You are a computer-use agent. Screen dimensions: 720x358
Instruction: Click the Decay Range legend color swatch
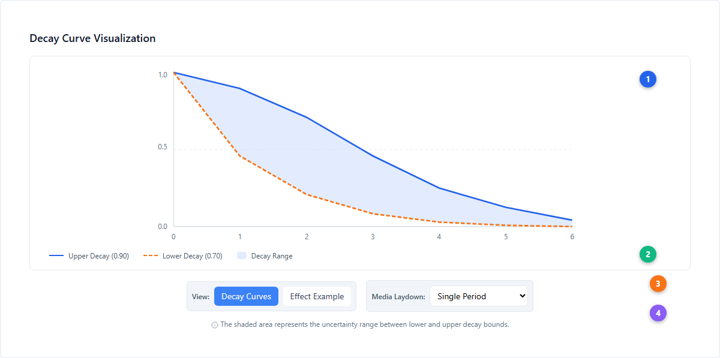coord(242,256)
